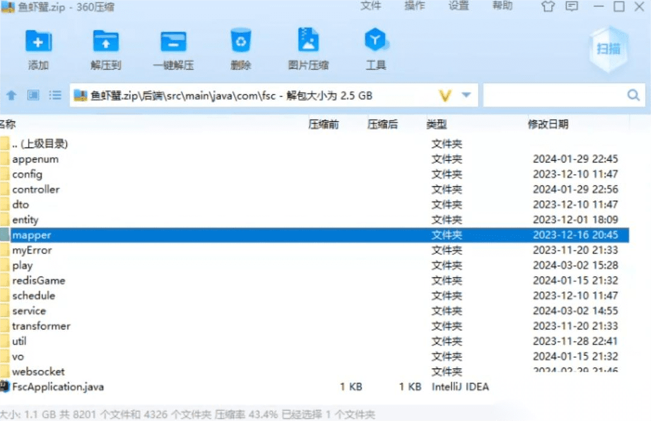Viewport: 651px width, 421px height.
Task: Click the 360压缩 app icon in the title bar
Action: [x=8, y=7]
